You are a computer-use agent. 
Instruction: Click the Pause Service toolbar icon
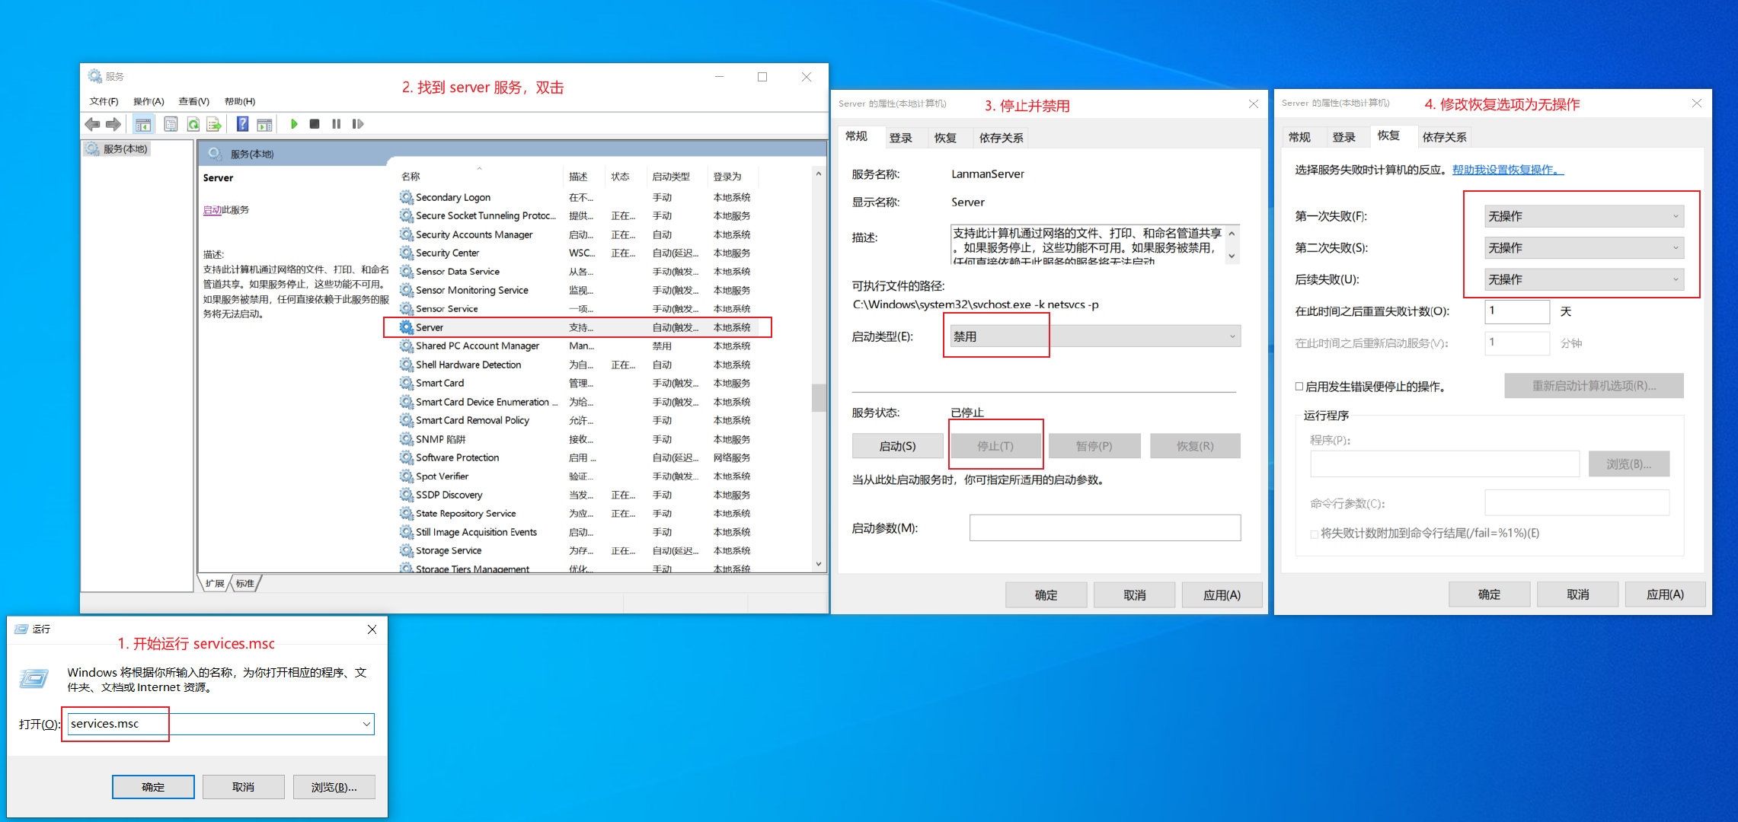click(336, 124)
